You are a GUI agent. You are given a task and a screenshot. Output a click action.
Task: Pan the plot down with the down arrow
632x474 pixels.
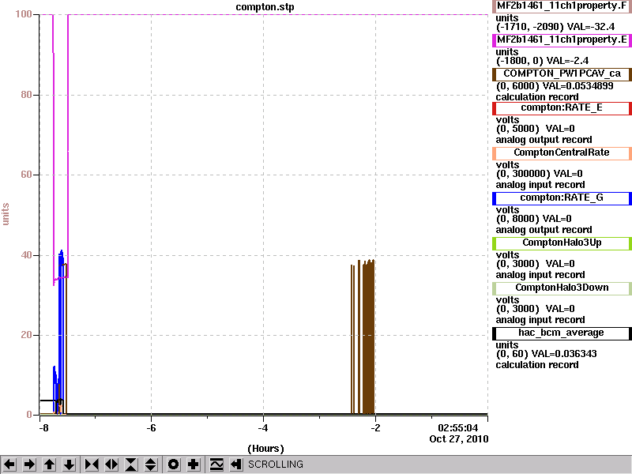[x=70, y=465]
